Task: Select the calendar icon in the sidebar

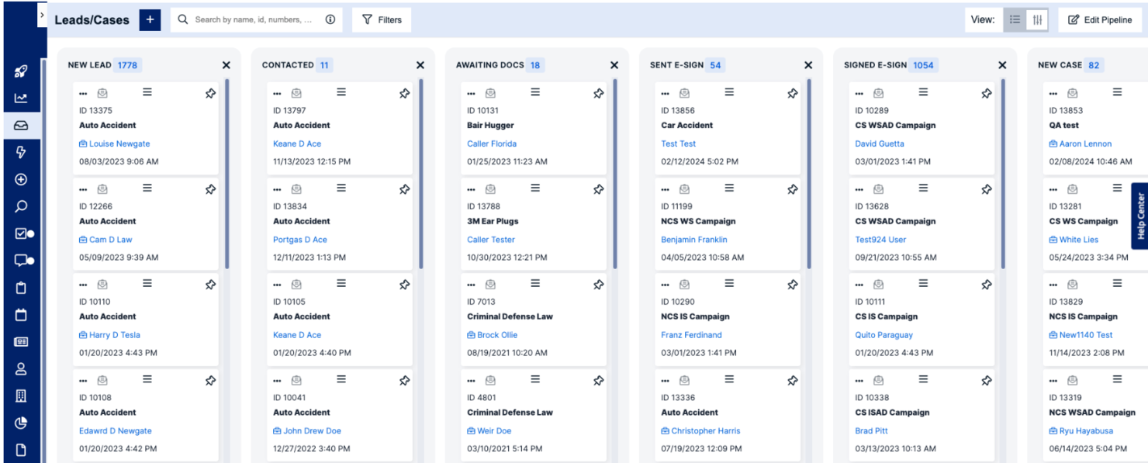Action: [22, 315]
